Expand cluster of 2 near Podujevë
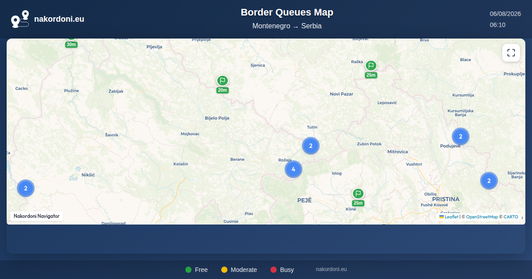This screenshot has width=532, height=279. [461, 136]
